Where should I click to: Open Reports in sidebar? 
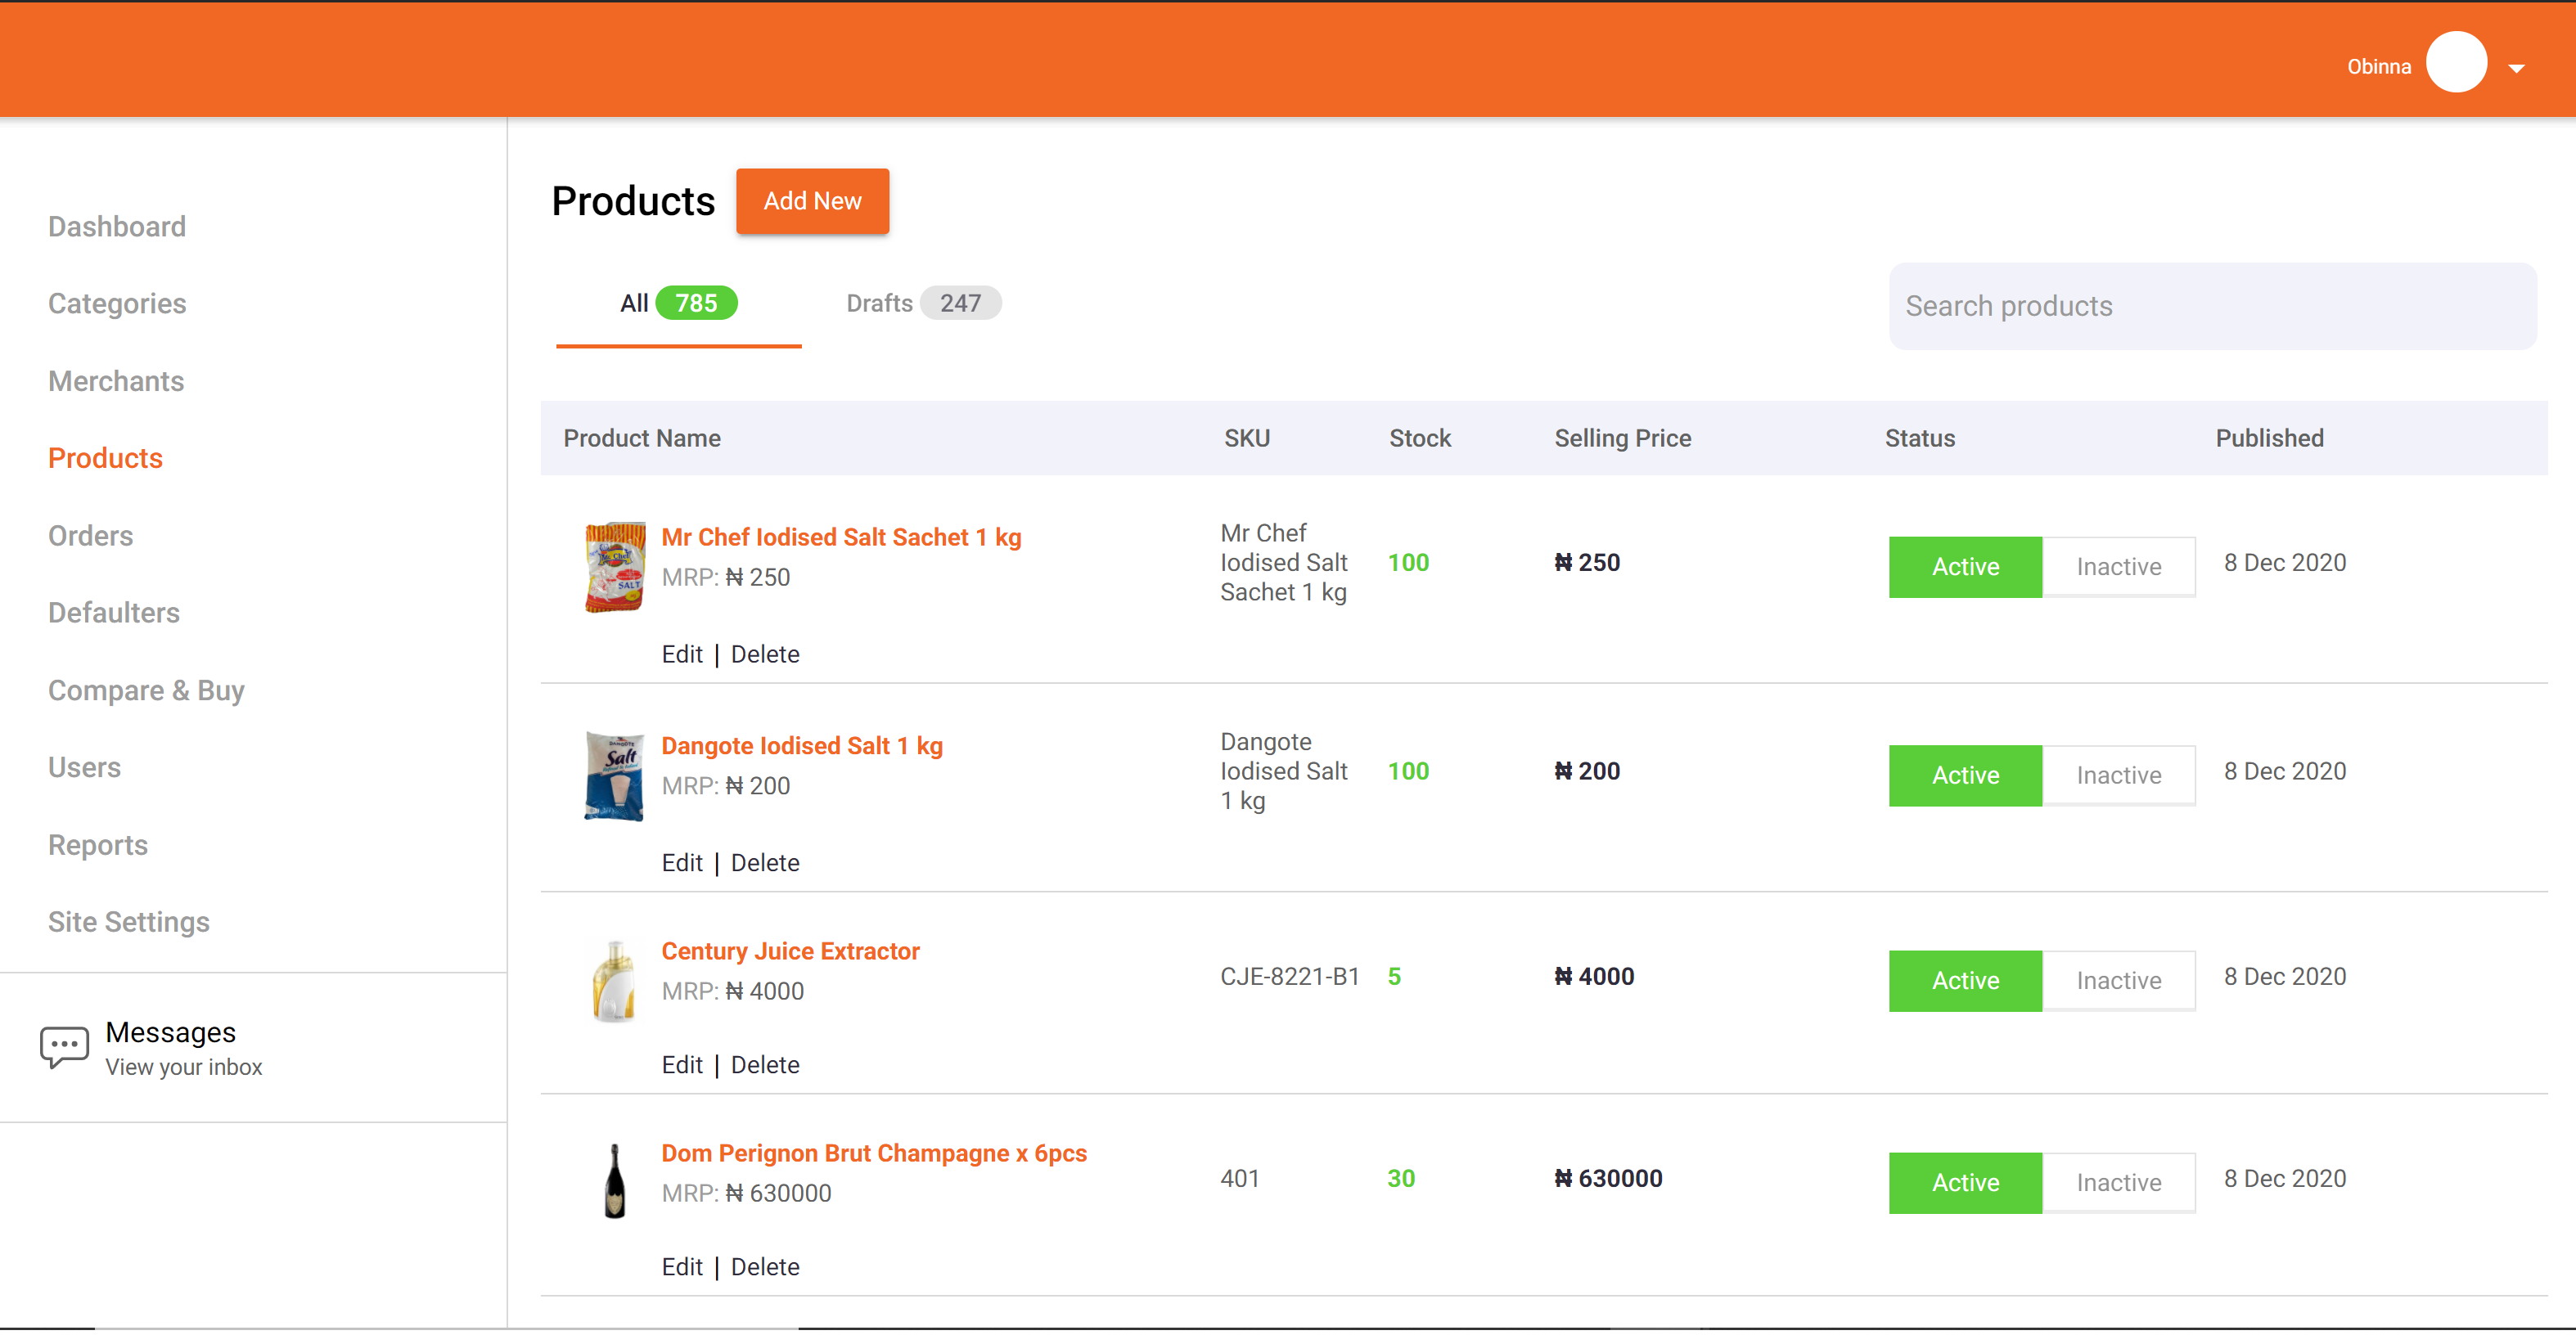click(x=98, y=846)
